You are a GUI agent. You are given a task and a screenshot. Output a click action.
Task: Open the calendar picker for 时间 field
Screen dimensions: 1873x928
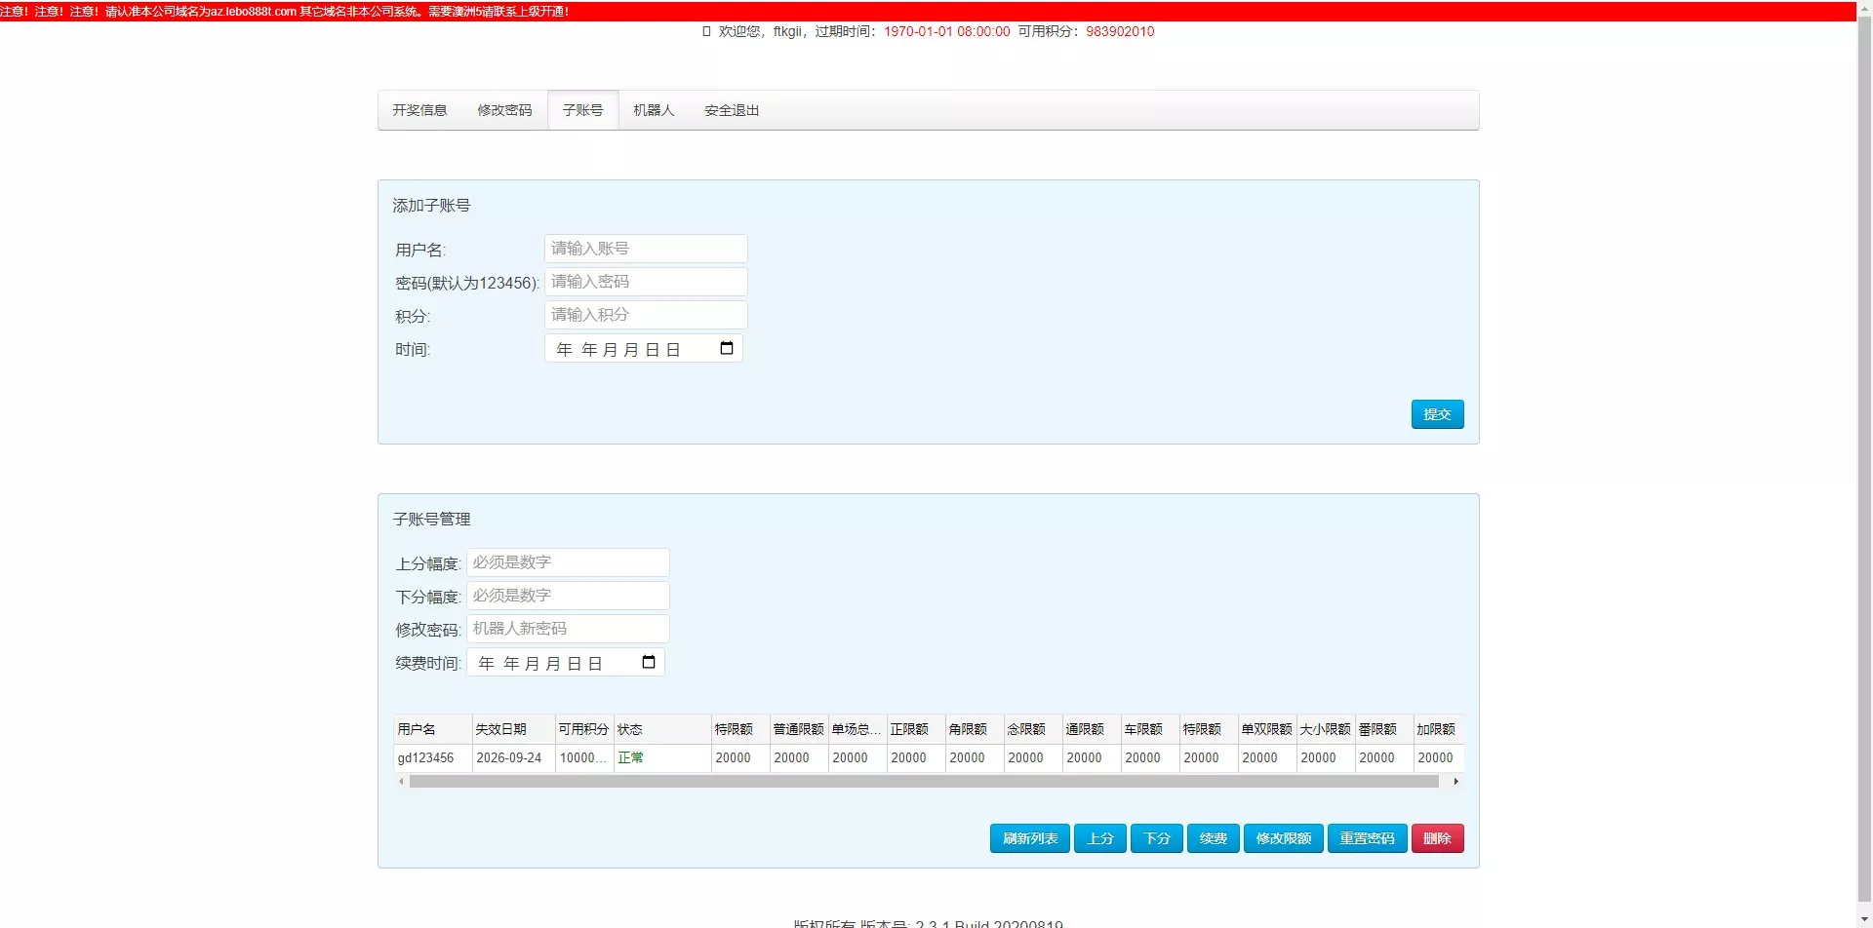[x=726, y=347]
